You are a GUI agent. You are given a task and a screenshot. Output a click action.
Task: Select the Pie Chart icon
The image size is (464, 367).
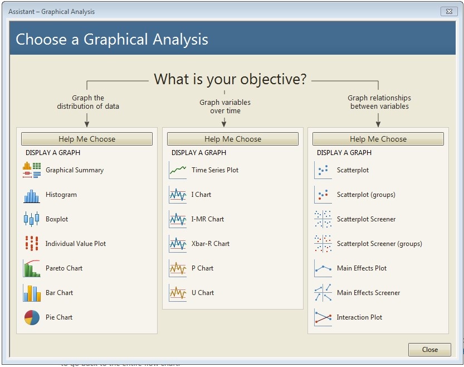point(32,317)
